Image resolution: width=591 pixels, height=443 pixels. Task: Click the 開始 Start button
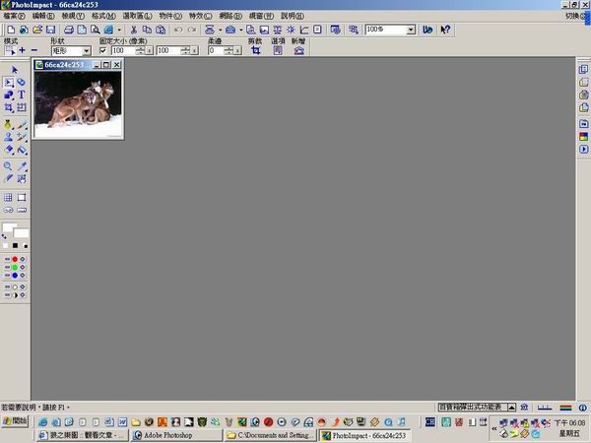point(15,420)
